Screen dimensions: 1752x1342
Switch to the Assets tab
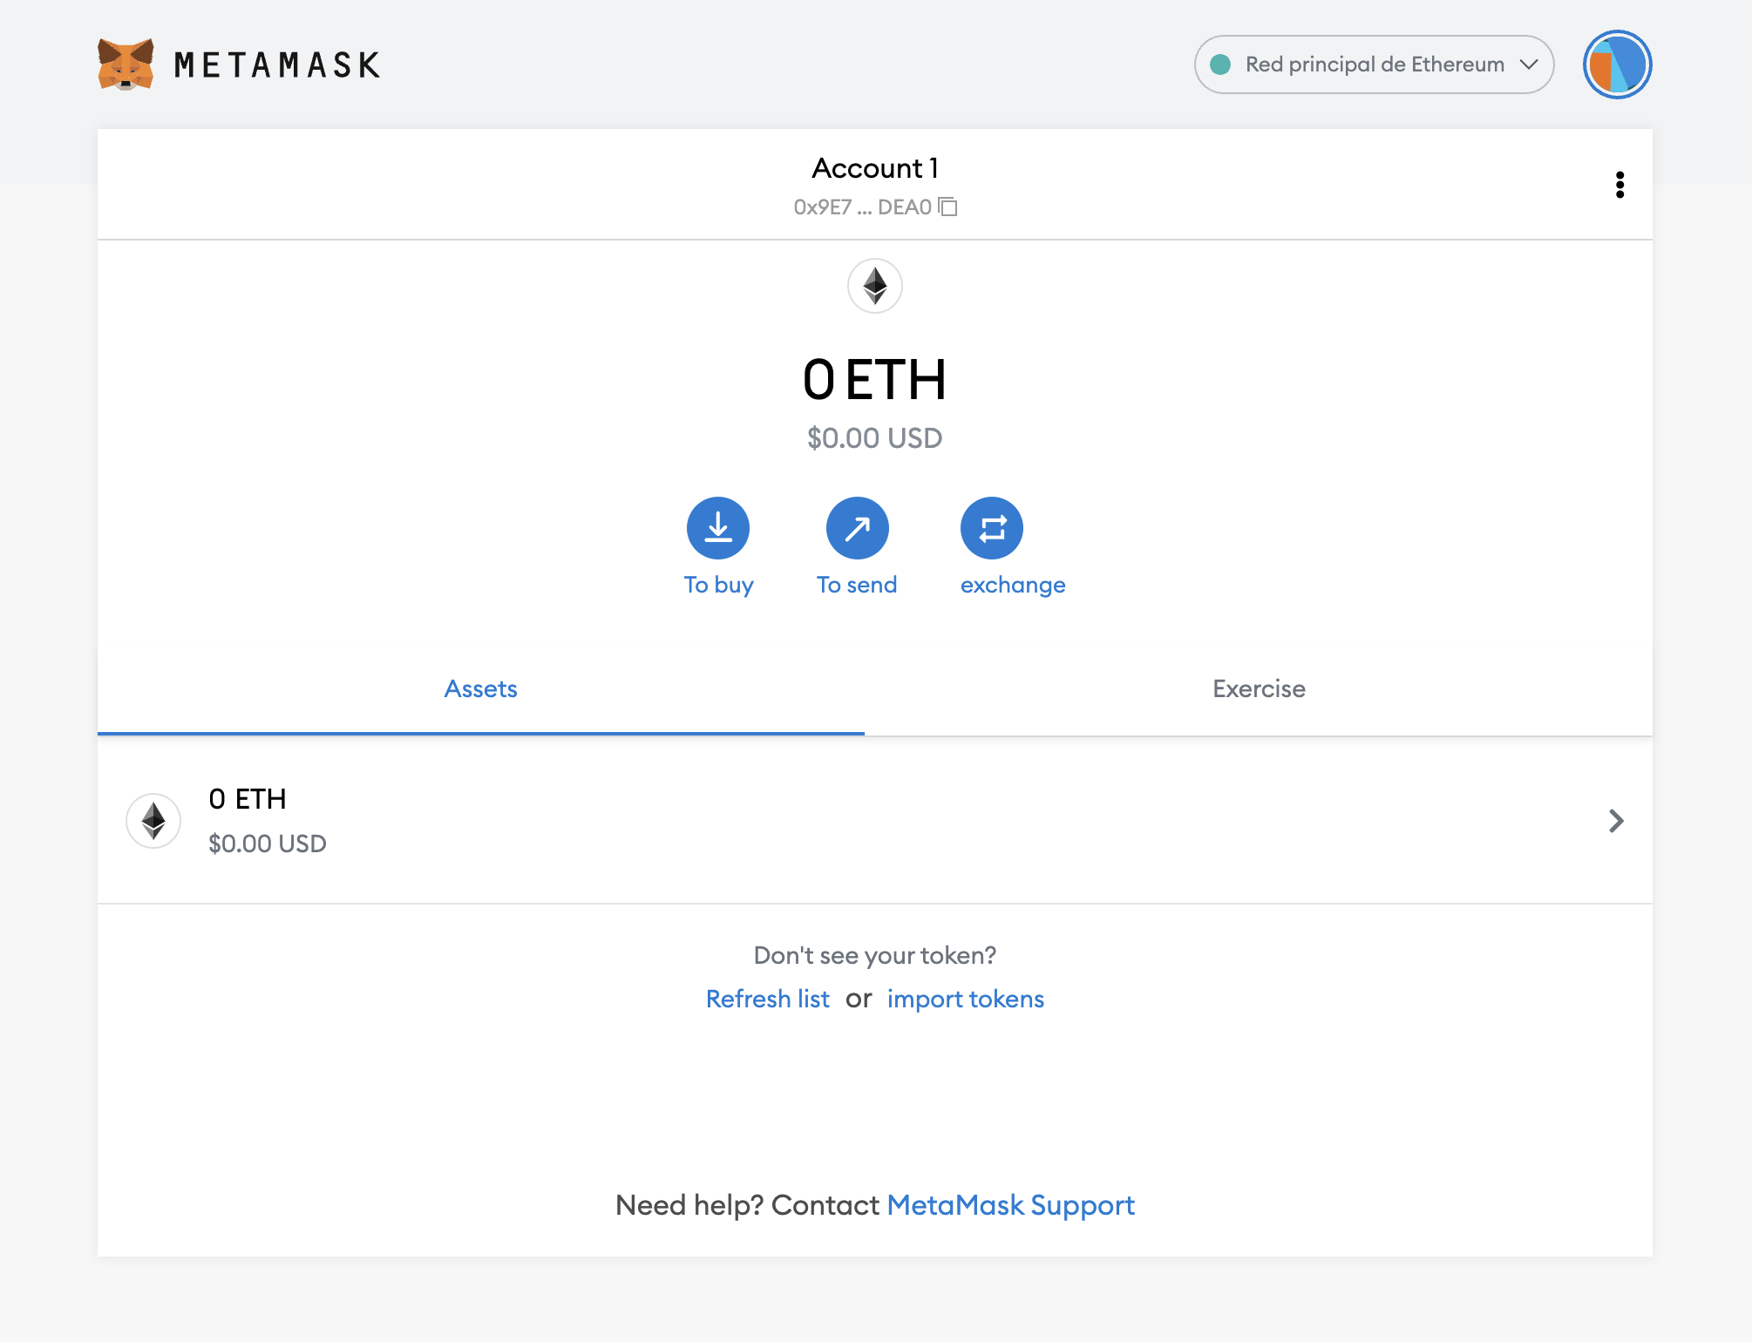click(x=480, y=689)
